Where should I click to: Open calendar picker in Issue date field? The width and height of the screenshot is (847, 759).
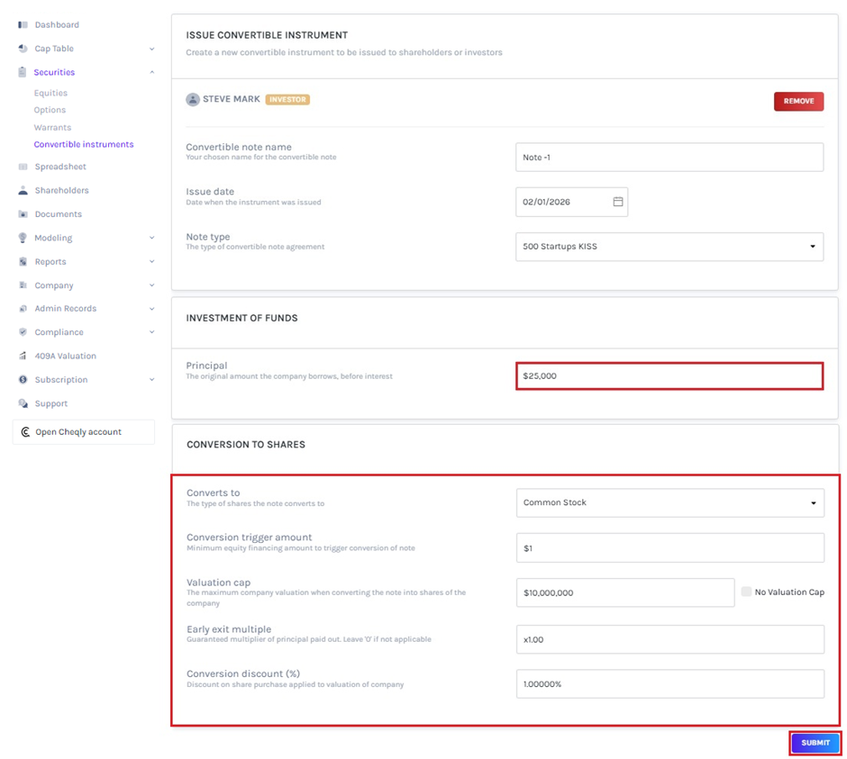tap(618, 202)
